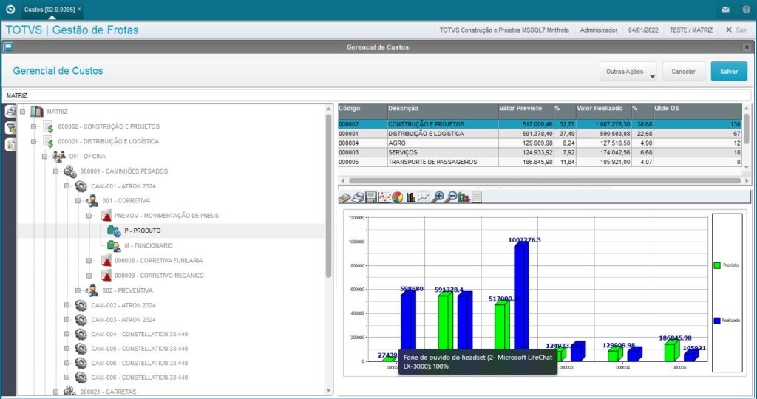
Task: Expand 000002 - CONSTRUÇÃO E PROJETOS node
Action: pos(34,126)
